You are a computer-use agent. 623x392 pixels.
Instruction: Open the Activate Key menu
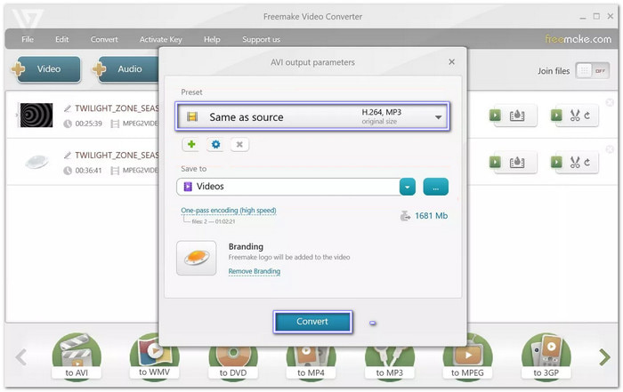(x=160, y=39)
